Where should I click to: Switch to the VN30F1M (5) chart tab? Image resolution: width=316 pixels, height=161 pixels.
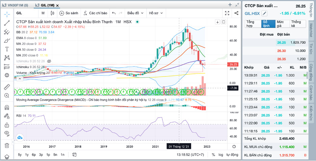(x=17, y=5)
